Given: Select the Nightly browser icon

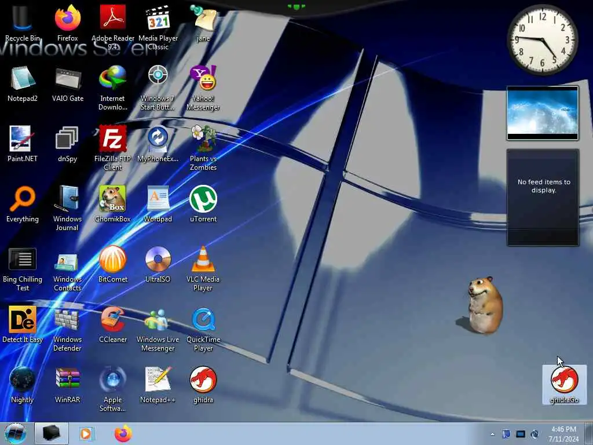Looking at the screenshot, I should (x=23, y=385).
